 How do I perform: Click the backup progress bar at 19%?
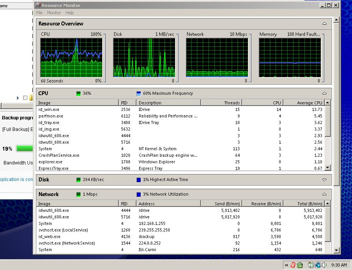pyautogui.click(x=24, y=148)
